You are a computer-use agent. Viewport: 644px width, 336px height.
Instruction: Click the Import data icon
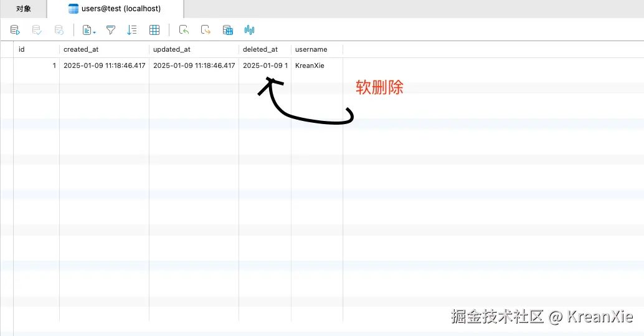184,30
